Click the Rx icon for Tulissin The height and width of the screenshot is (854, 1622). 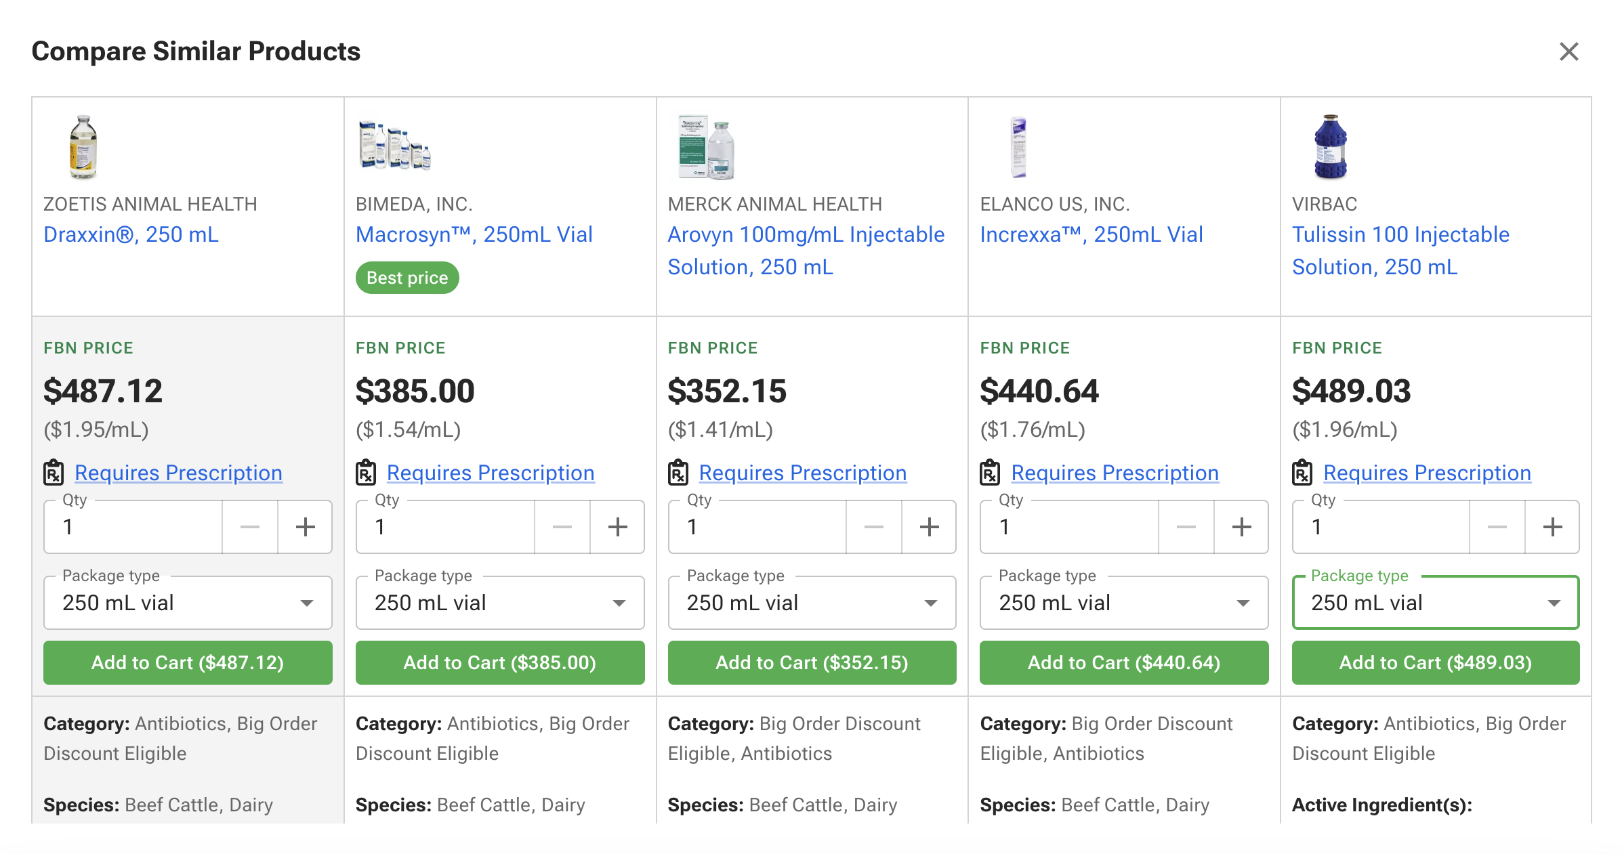click(x=1303, y=473)
